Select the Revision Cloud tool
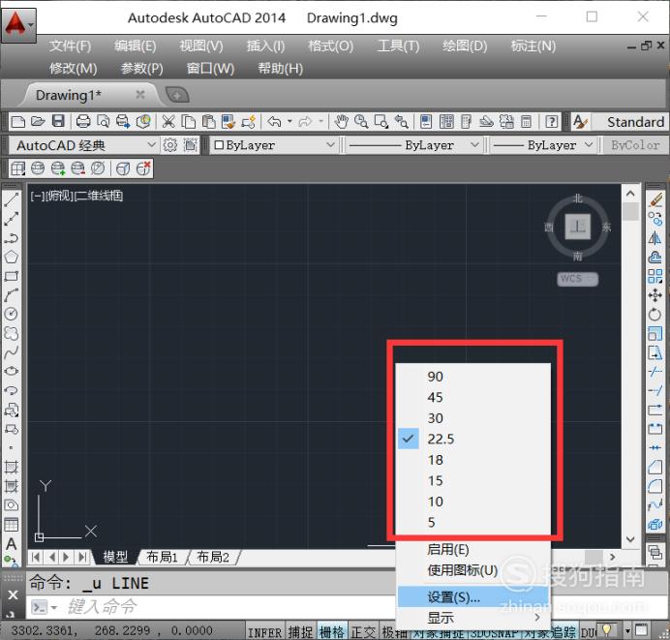The height and width of the screenshot is (640, 670). point(11,333)
